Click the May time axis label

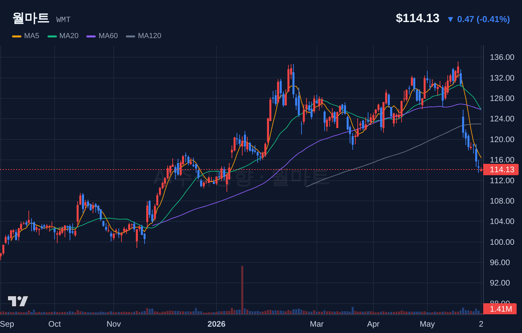point(427,324)
